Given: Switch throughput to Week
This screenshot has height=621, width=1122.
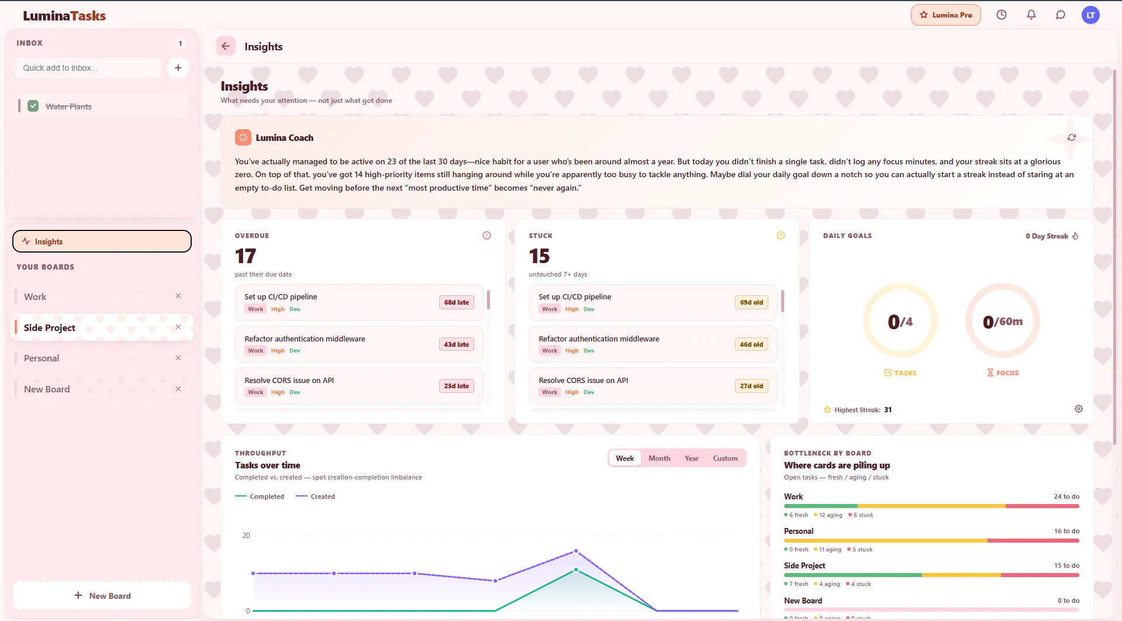Looking at the screenshot, I should [624, 458].
